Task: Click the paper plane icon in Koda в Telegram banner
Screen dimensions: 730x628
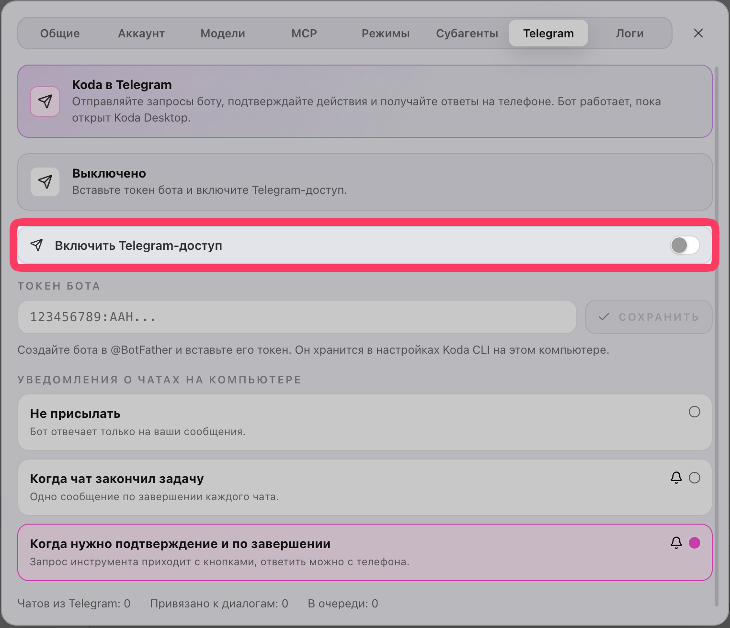Action: coord(45,101)
